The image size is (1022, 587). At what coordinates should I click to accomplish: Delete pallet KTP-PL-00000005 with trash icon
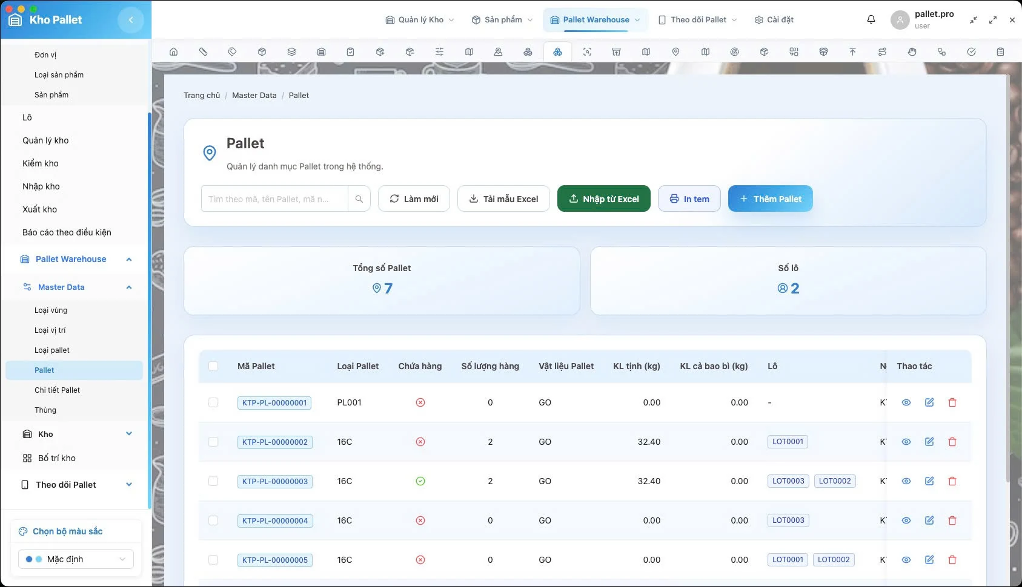point(952,560)
